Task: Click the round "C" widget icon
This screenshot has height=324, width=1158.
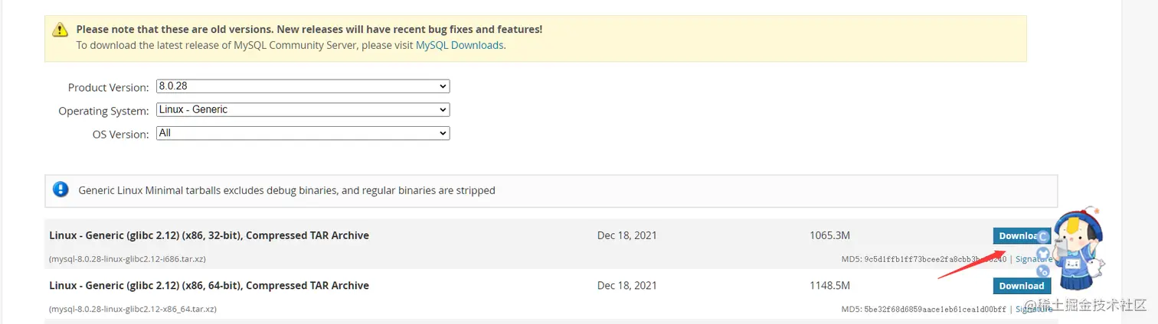Action: click(1042, 237)
